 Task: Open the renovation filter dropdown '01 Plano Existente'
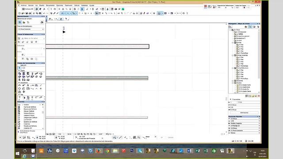pyautogui.click(x=31, y=29)
